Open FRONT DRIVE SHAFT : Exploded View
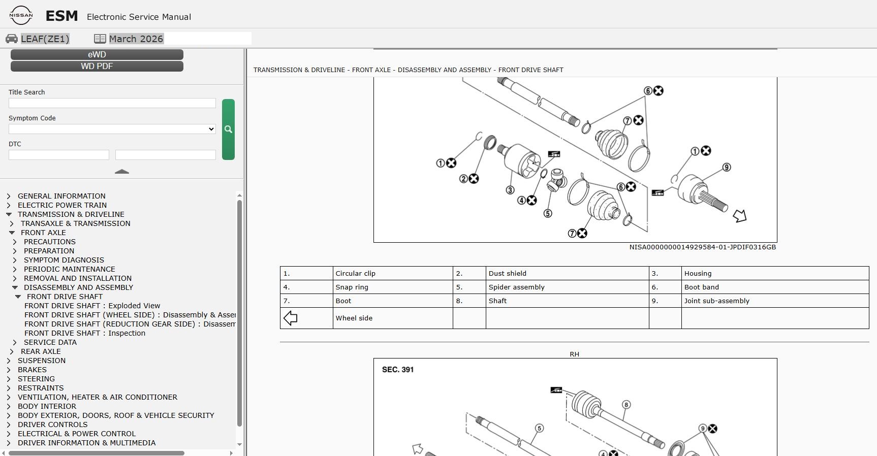The height and width of the screenshot is (456, 877). point(92,306)
